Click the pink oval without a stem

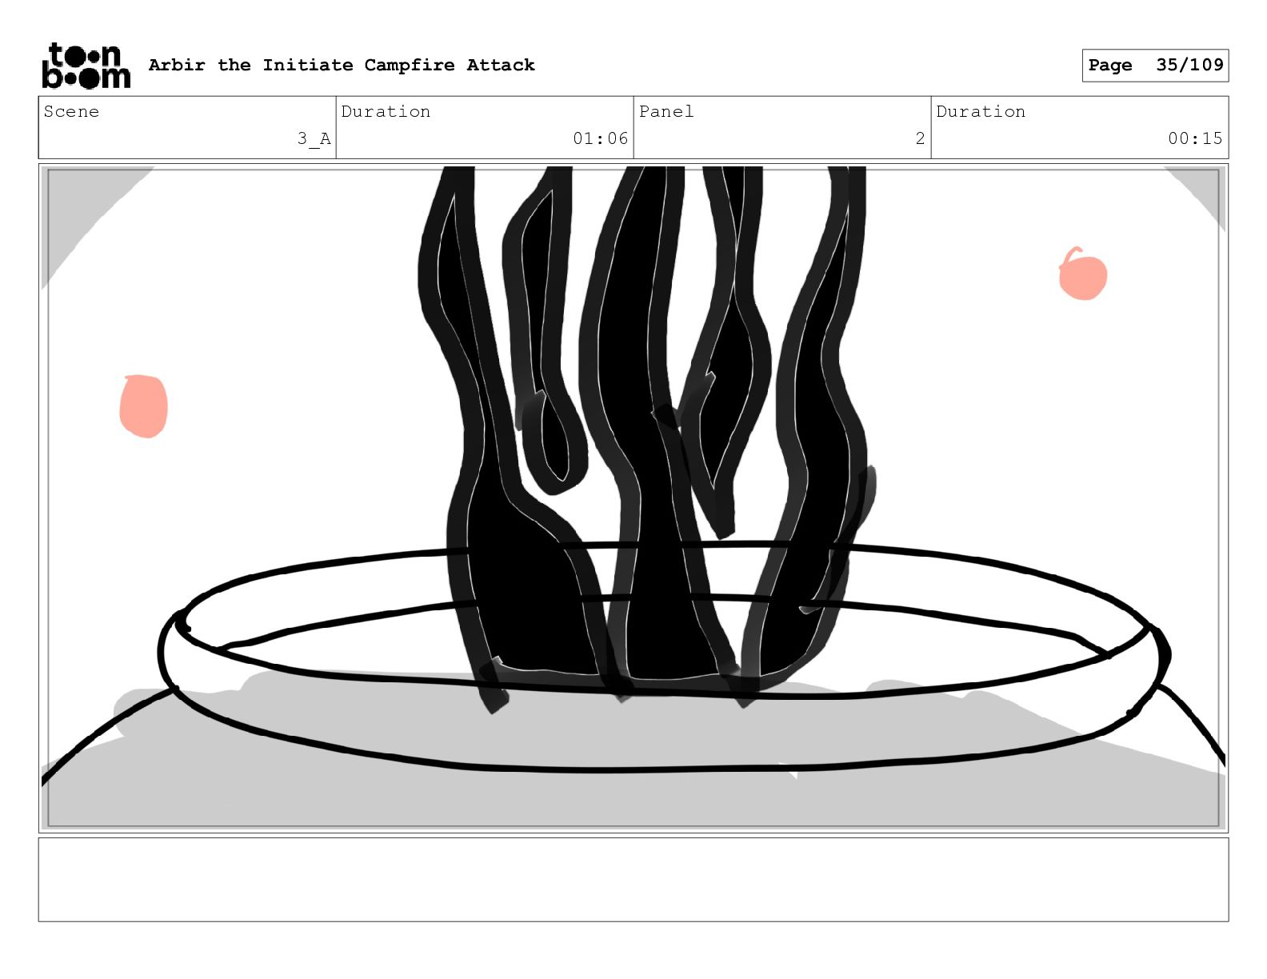[144, 406]
